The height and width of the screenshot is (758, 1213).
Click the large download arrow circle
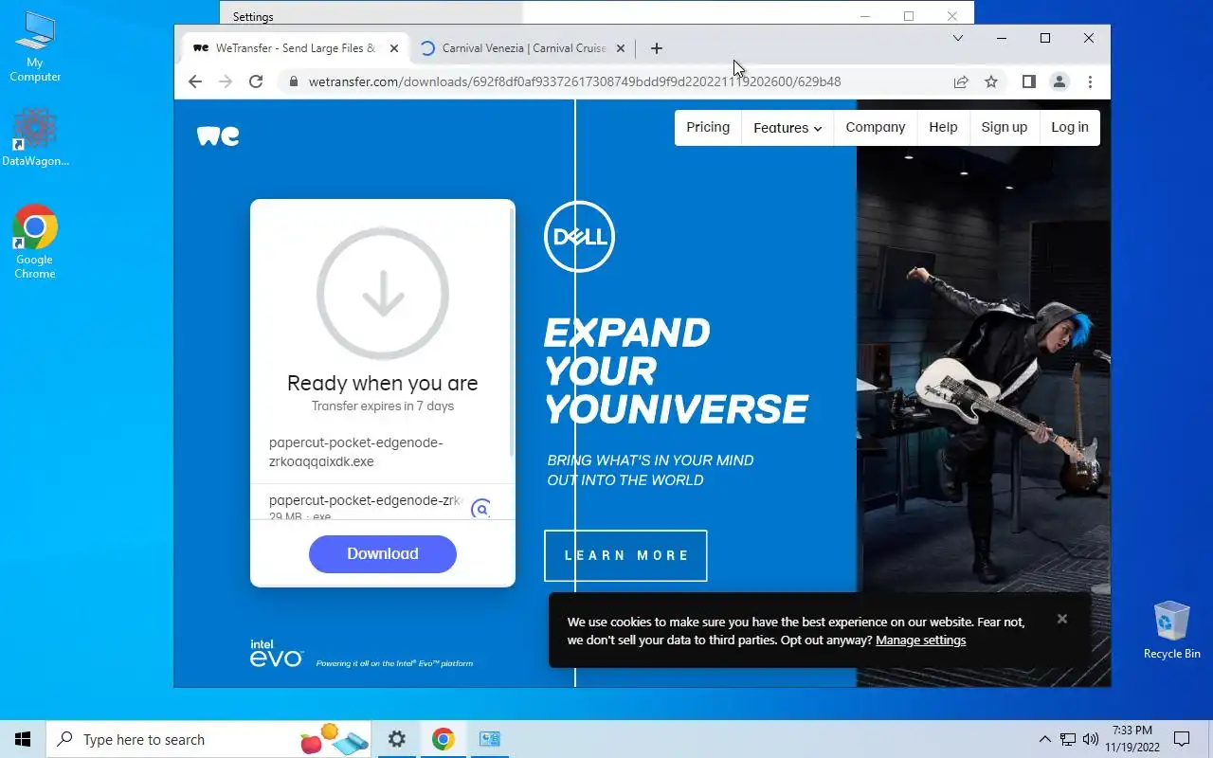coord(383,294)
